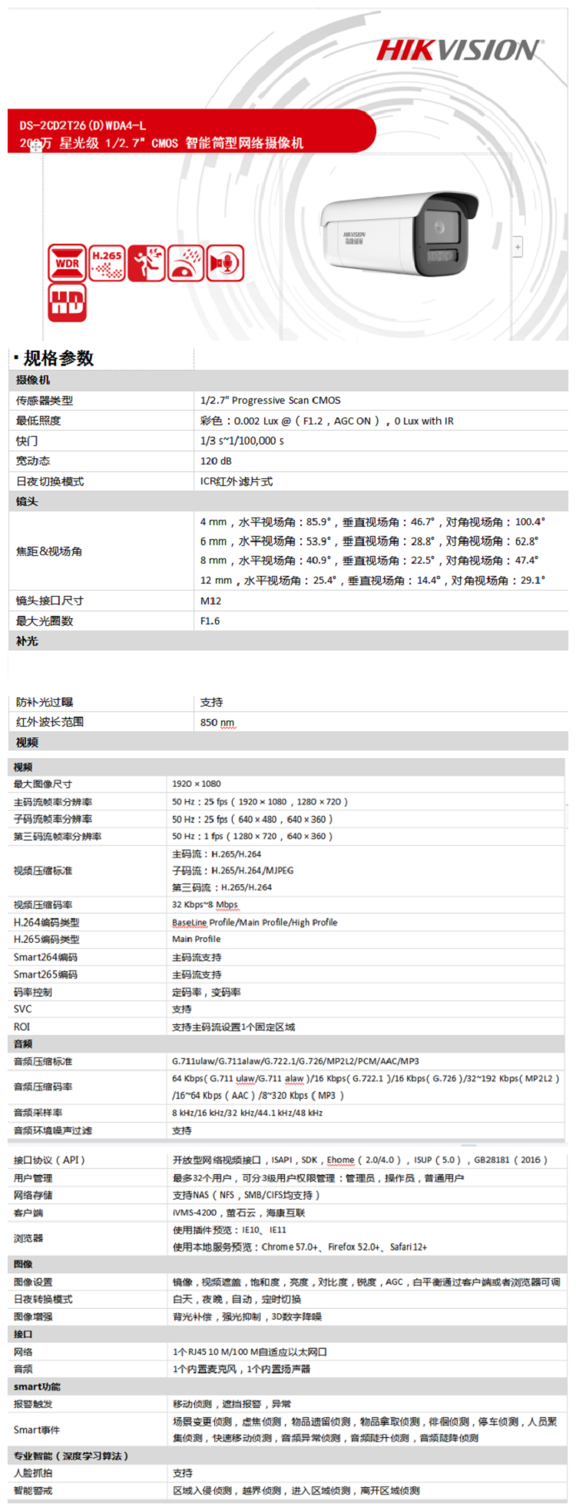Viewport: 576px width, 1511px height.
Task: Click the 12 mm field-of-view line
Action: click(372, 581)
